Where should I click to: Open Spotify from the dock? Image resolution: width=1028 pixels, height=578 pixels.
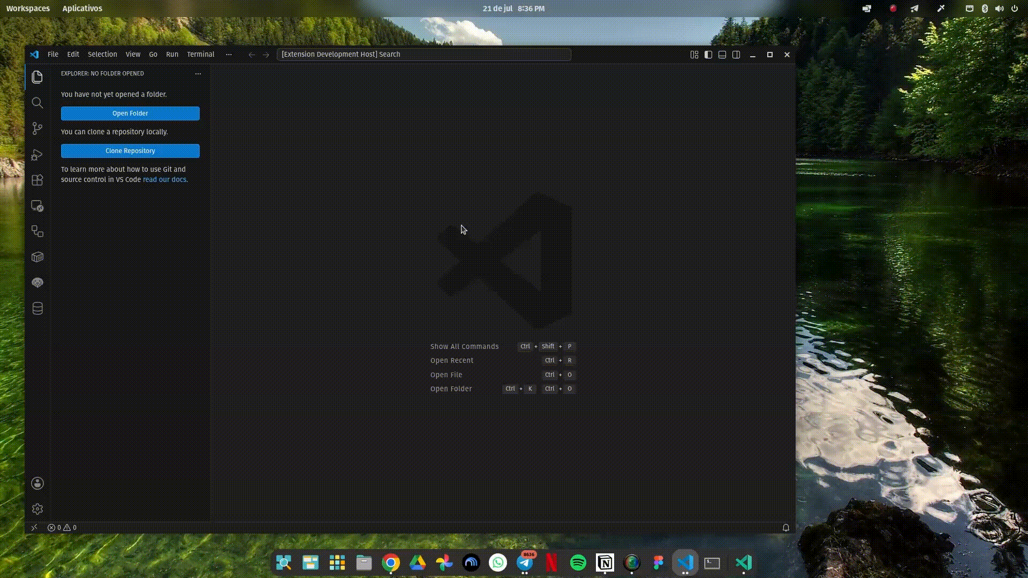pos(578,563)
